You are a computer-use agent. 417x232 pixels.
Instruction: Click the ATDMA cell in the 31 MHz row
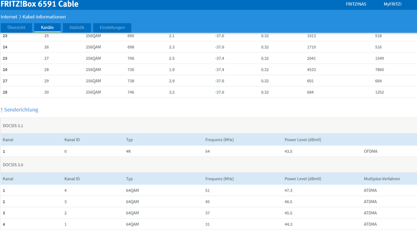(370, 225)
